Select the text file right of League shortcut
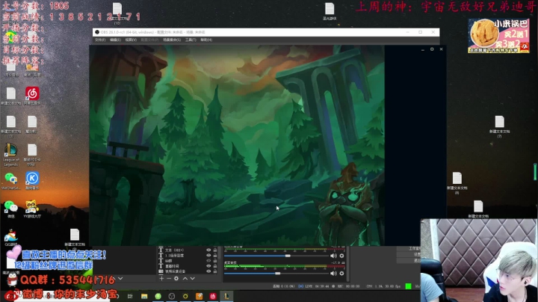Screen dimensions: 538x302 (32, 155)
